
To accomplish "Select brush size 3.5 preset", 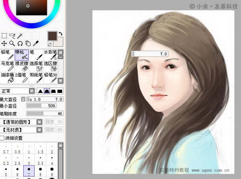I will point(41,160).
